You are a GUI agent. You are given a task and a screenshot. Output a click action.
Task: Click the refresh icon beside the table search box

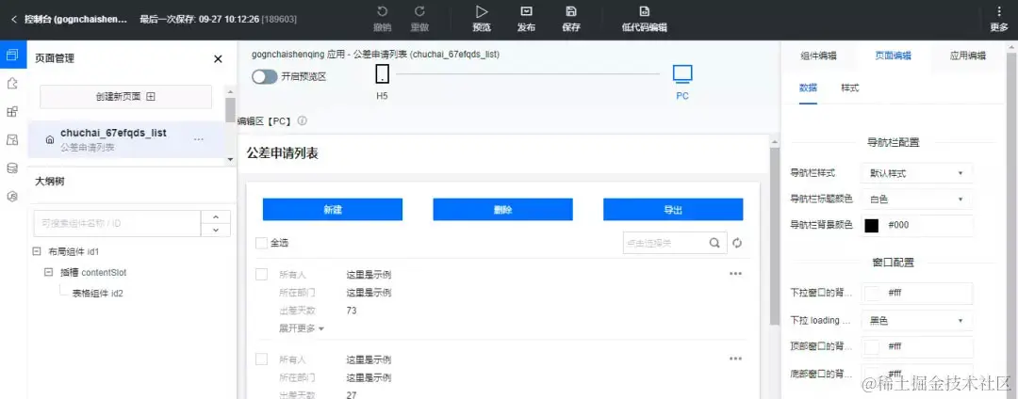[x=737, y=243]
